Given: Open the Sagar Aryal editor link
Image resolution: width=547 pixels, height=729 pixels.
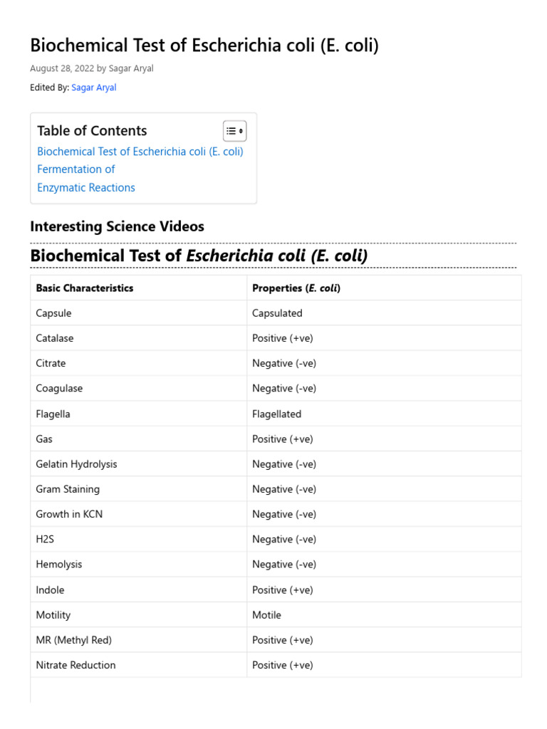Looking at the screenshot, I should [93, 88].
